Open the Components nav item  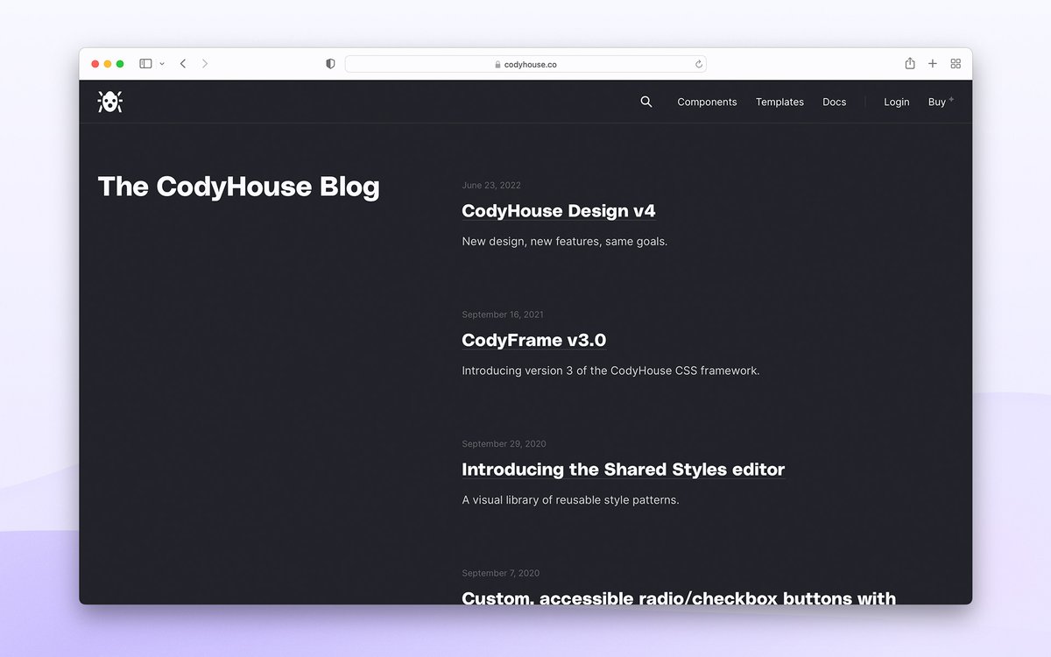click(707, 102)
